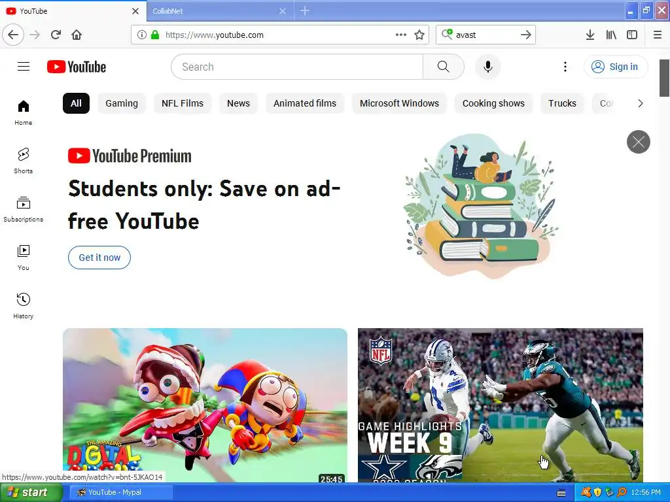Select the Trucks category chip
Screen dimensions: 670x502
(x=562, y=103)
